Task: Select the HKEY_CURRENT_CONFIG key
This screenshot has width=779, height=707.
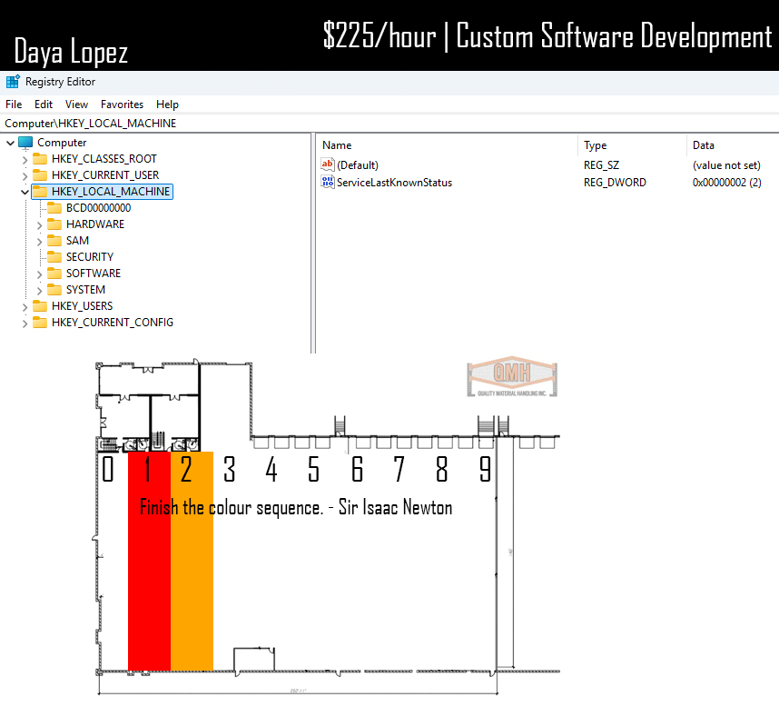Action: point(112,323)
